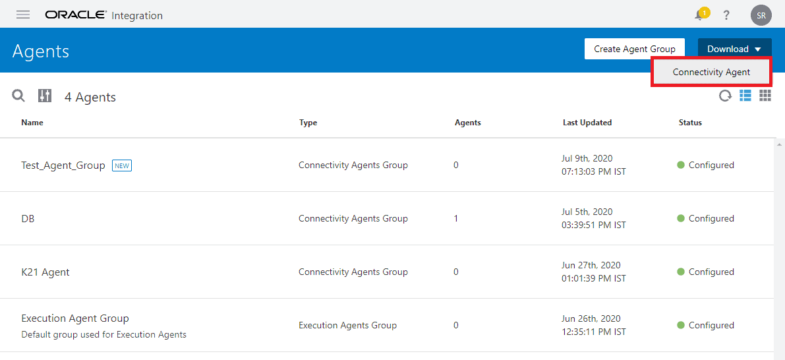The height and width of the screenshot is (360, 785).
Task: Click the scrollbar up arrow
Action: [x=779, y=144]
